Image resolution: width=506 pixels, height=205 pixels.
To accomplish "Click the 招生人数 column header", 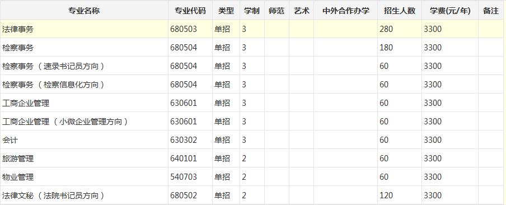I will 400,11.
